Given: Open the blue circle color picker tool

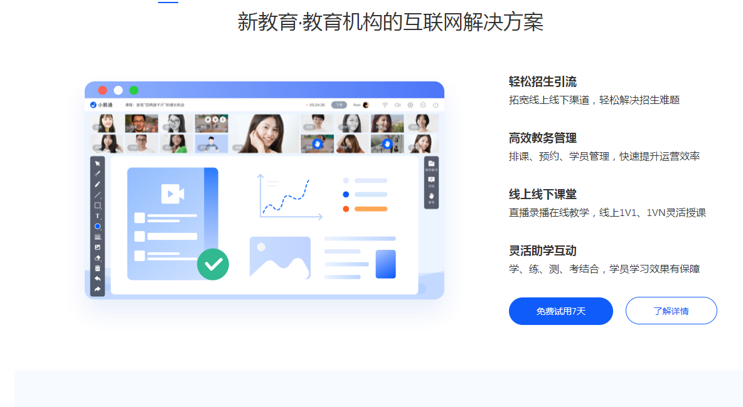Looking at the screenshot, I should point(98,227).
